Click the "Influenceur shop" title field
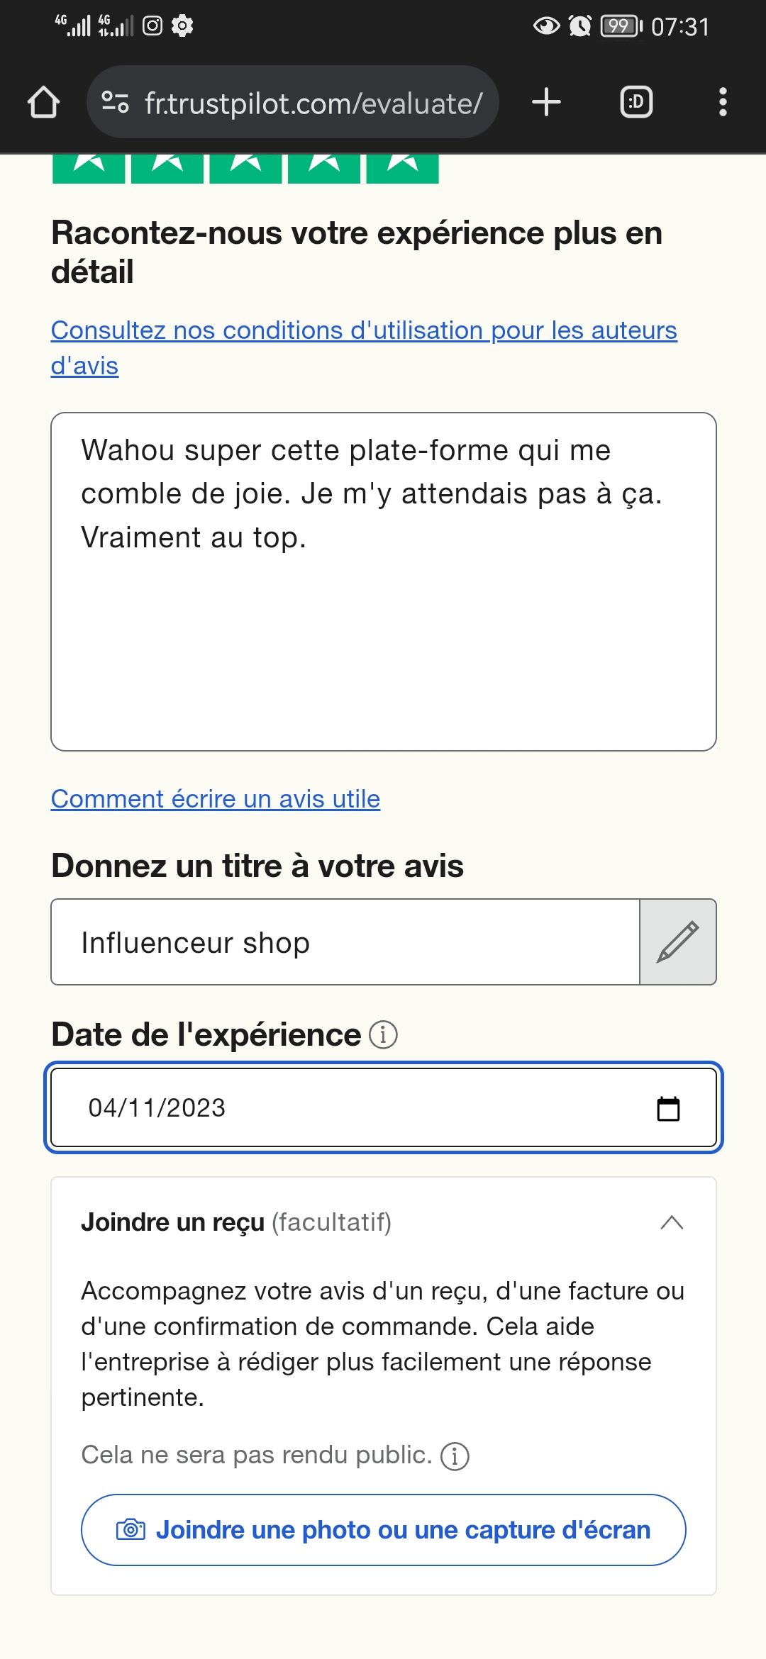The height and width of the screenshot is (1659, 766). [x=345, y=942]
